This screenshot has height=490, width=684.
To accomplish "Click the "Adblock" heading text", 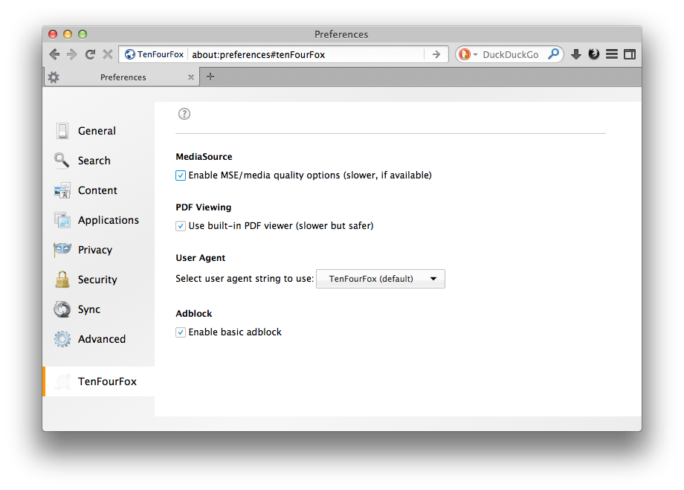I will (x=194, y=314).
